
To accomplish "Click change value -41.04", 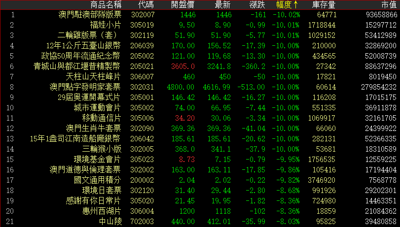I will click(254, 129).
